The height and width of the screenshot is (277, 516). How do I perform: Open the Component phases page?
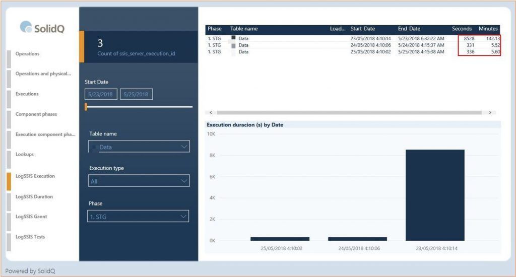[x=36, y=114]
